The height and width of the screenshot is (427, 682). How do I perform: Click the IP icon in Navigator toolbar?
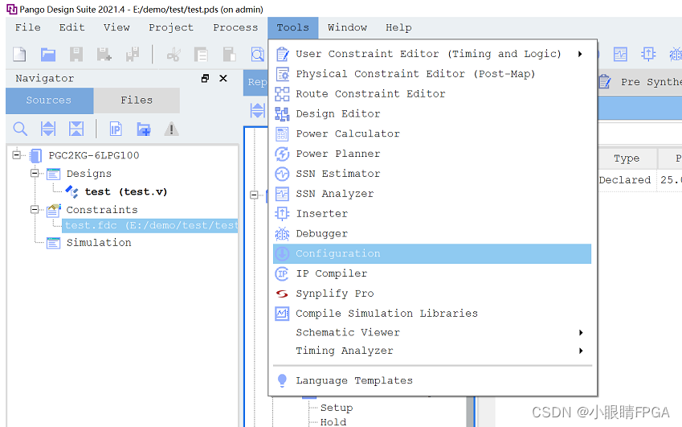tap(116, 129)
